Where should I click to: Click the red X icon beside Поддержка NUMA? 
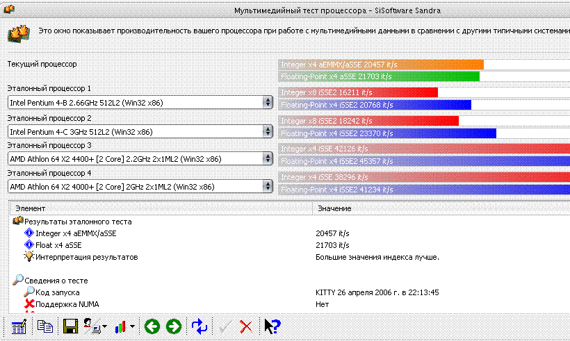pyautogui.click(x=29, y=304)
